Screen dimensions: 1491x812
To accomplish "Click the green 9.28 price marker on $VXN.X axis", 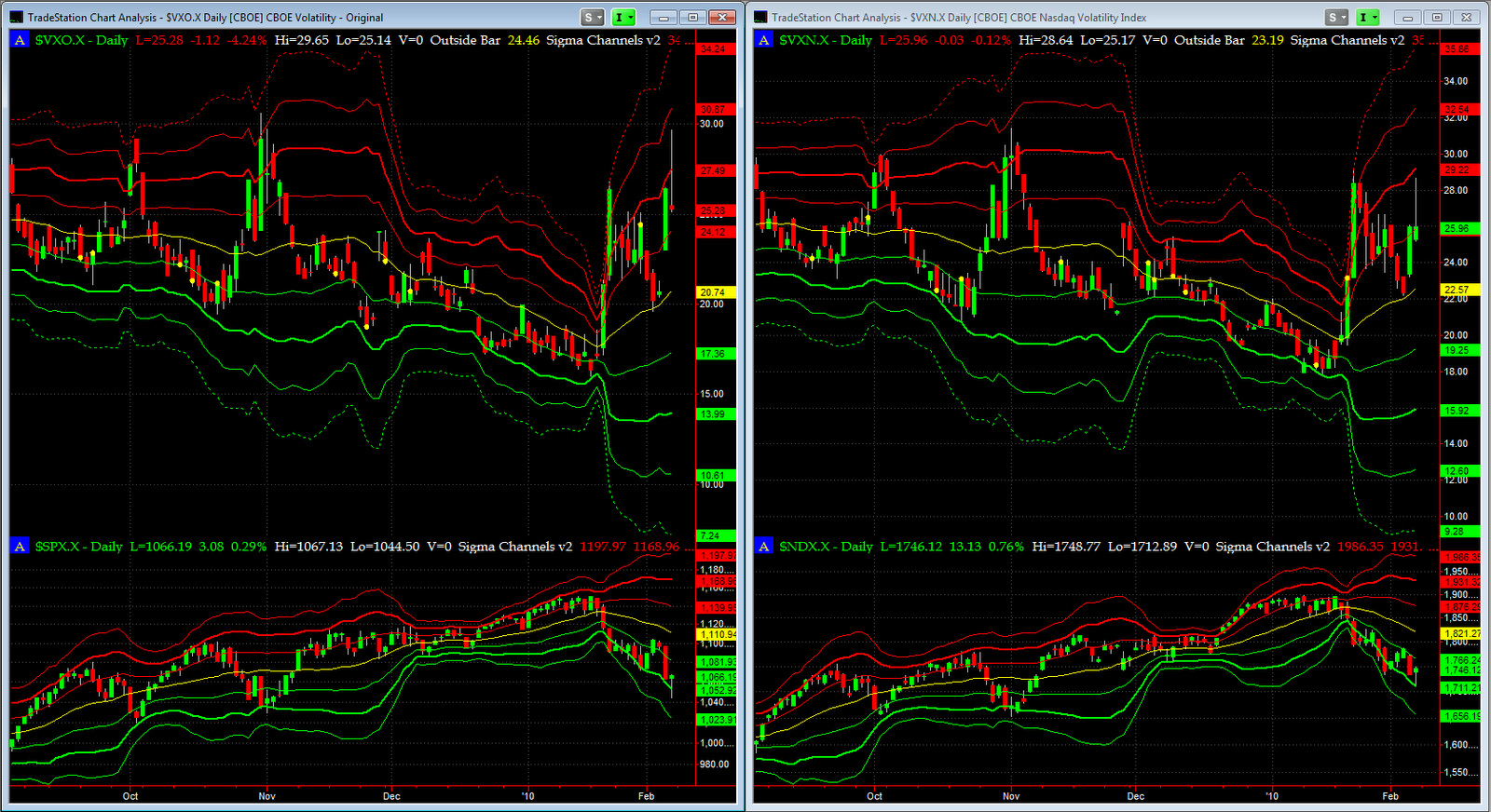I will click(1459, 532).
